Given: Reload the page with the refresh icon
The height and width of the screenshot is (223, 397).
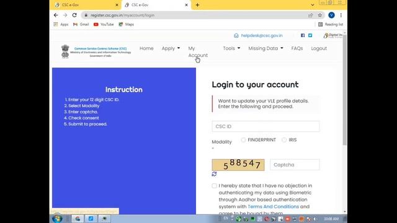Looking at the screenshot, I should click(x=74, y=15).
